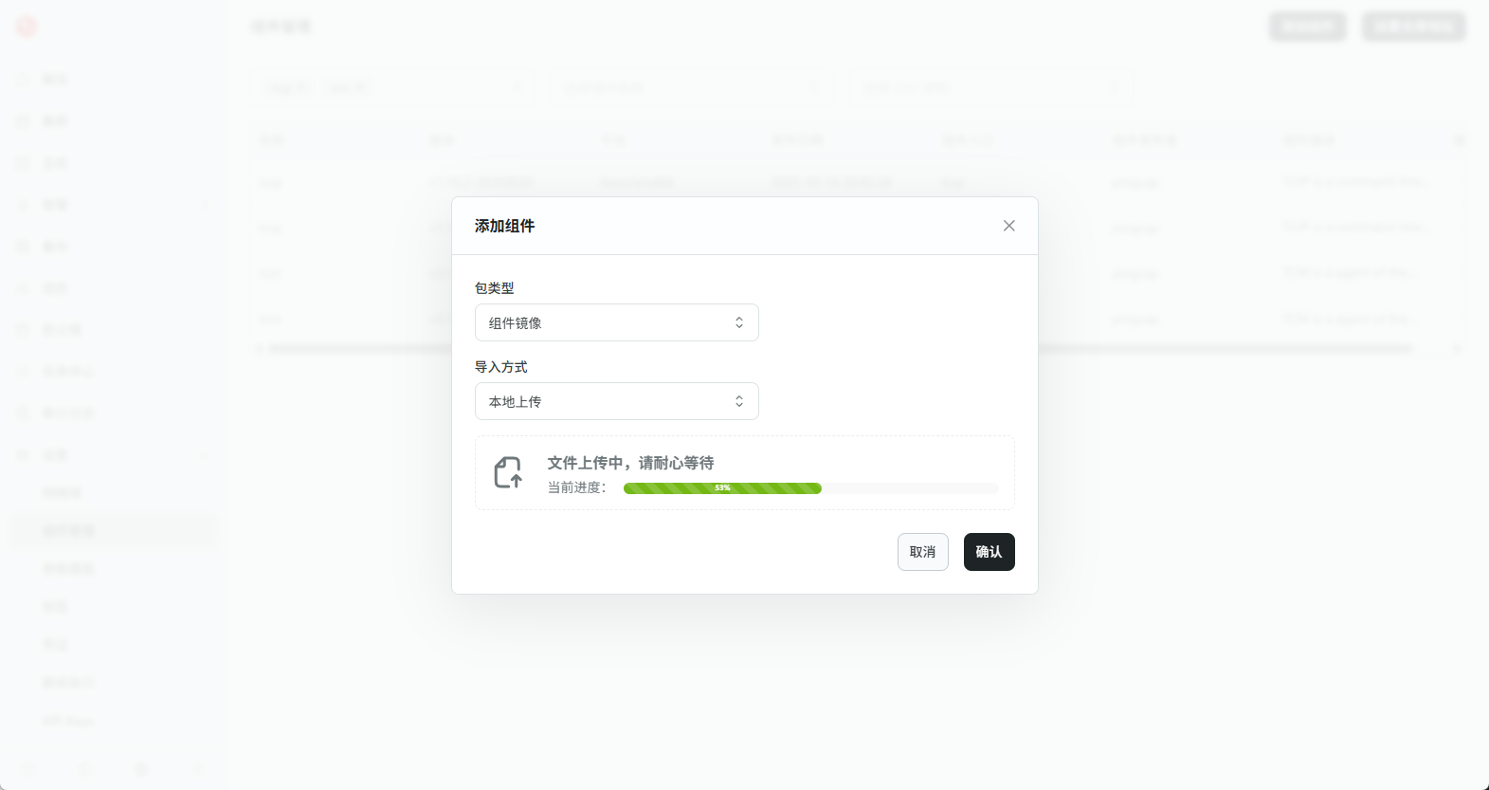Click the 文件上传中，请耐心等待 message
Screen dimensions: 1489x790
point(630,463)
